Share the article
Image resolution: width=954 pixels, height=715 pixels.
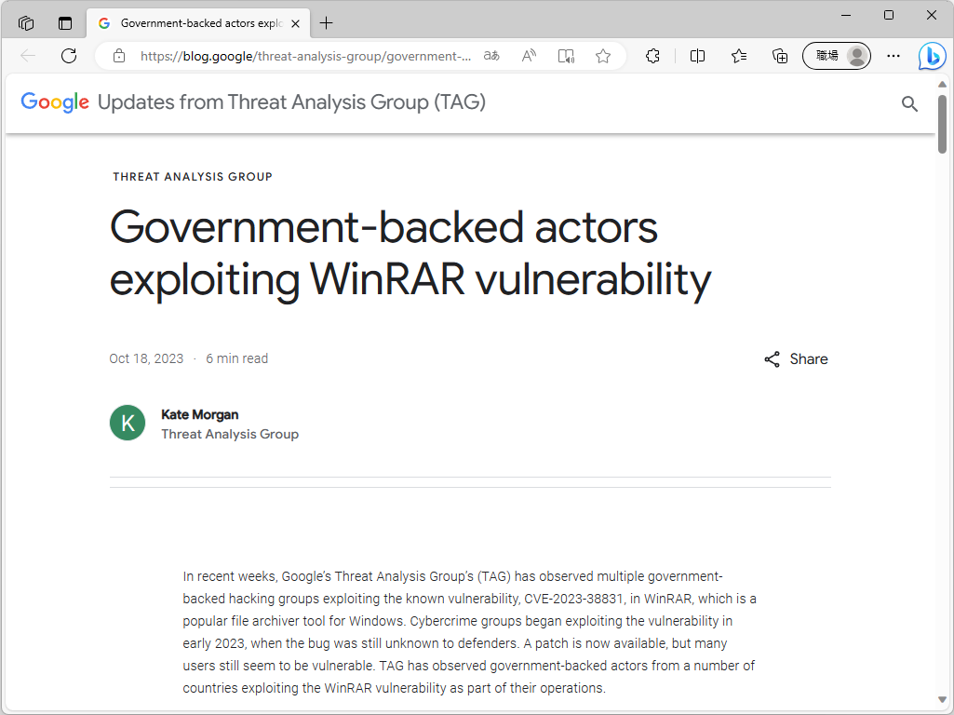(796, 358)
